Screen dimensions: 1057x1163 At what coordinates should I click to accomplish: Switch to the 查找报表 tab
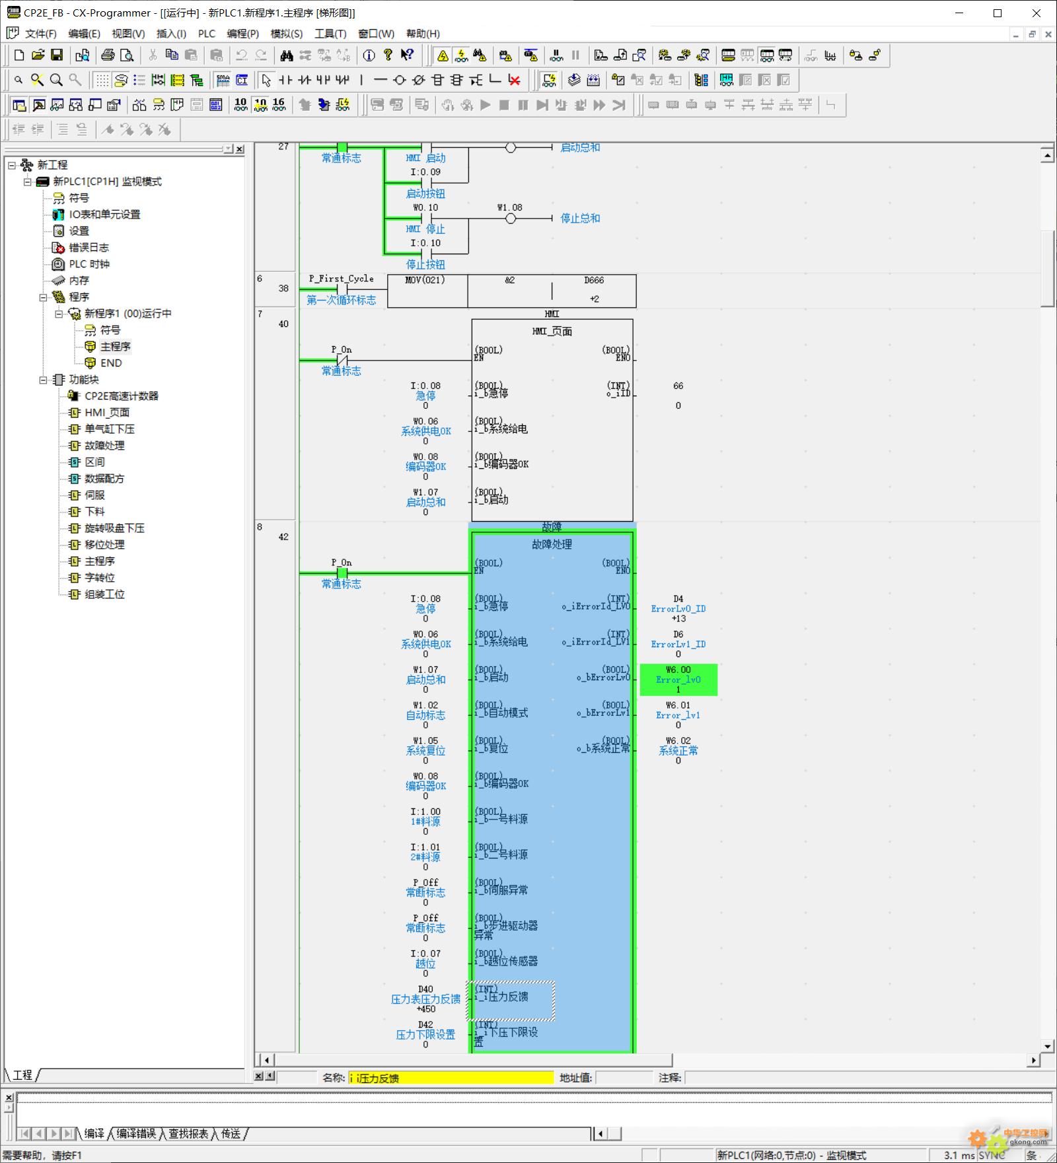188,1134
